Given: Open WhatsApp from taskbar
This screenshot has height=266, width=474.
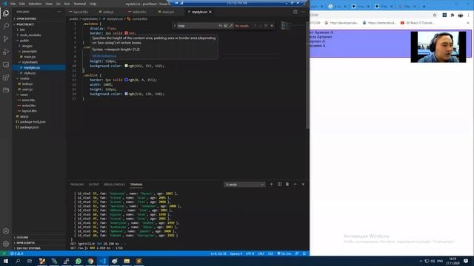Looking at the screenshot, I should [79, 261].
